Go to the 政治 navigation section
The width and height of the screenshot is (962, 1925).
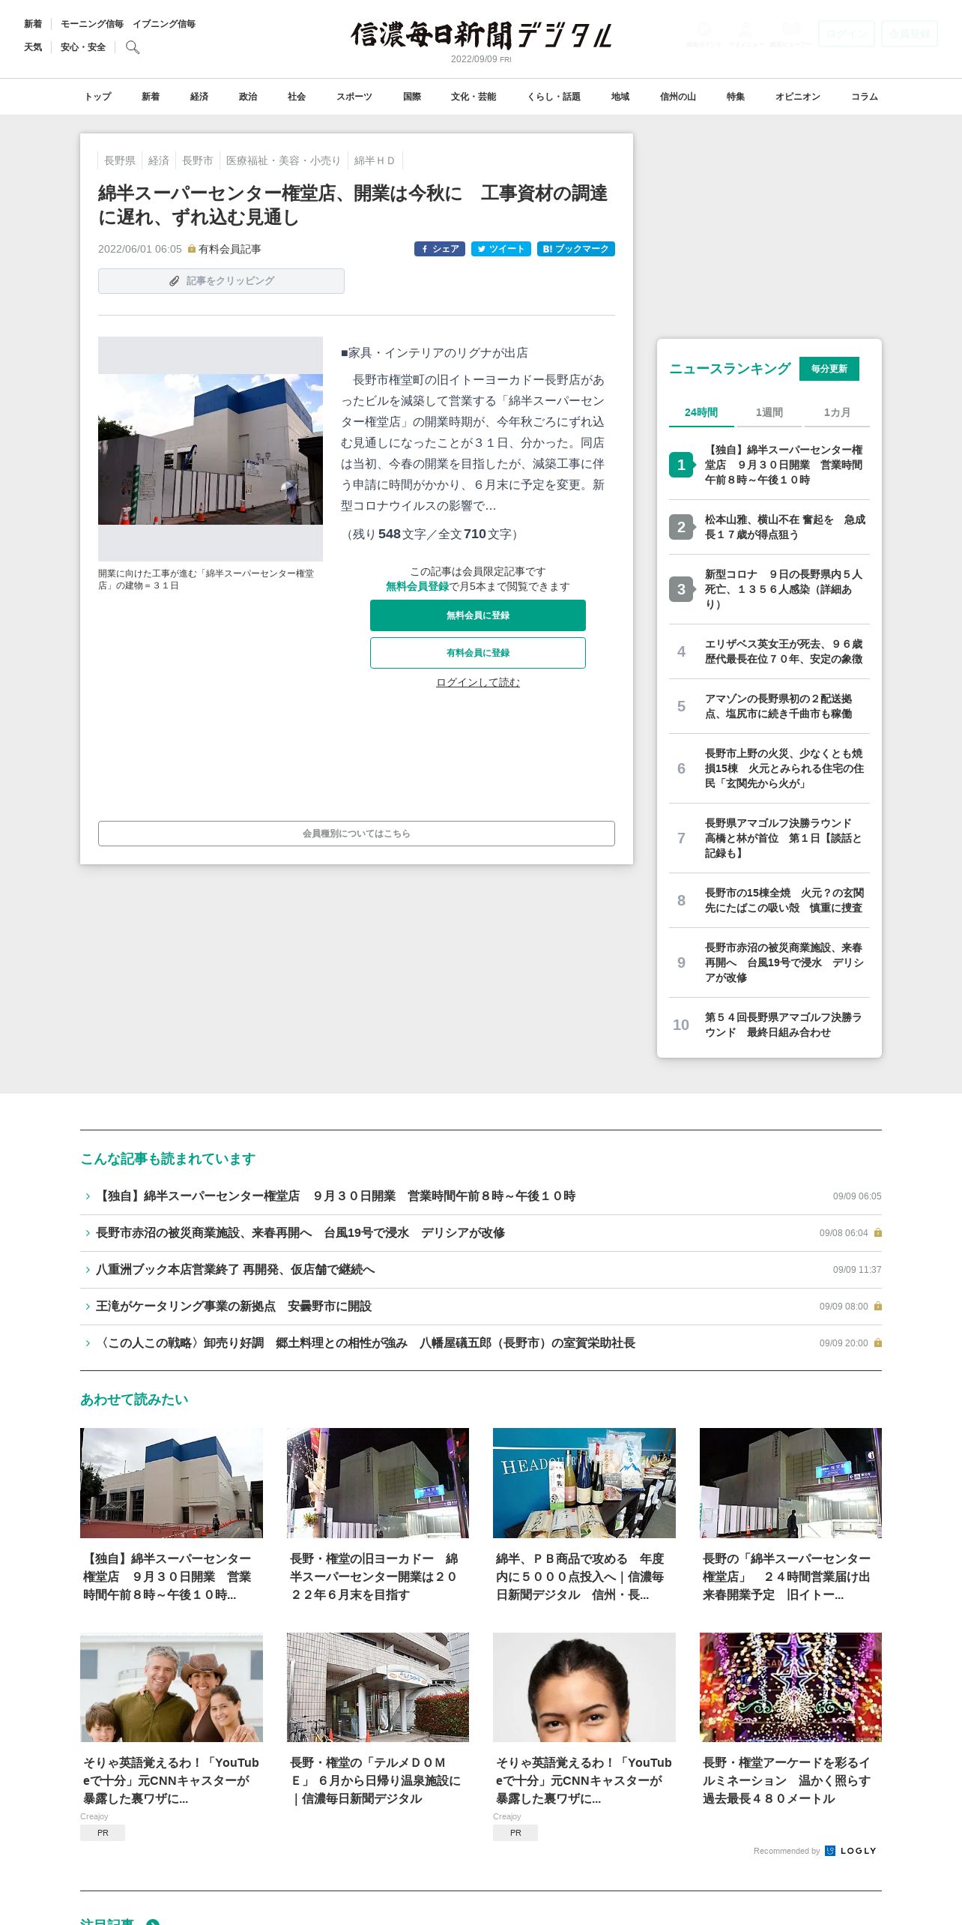coord(248,97)
